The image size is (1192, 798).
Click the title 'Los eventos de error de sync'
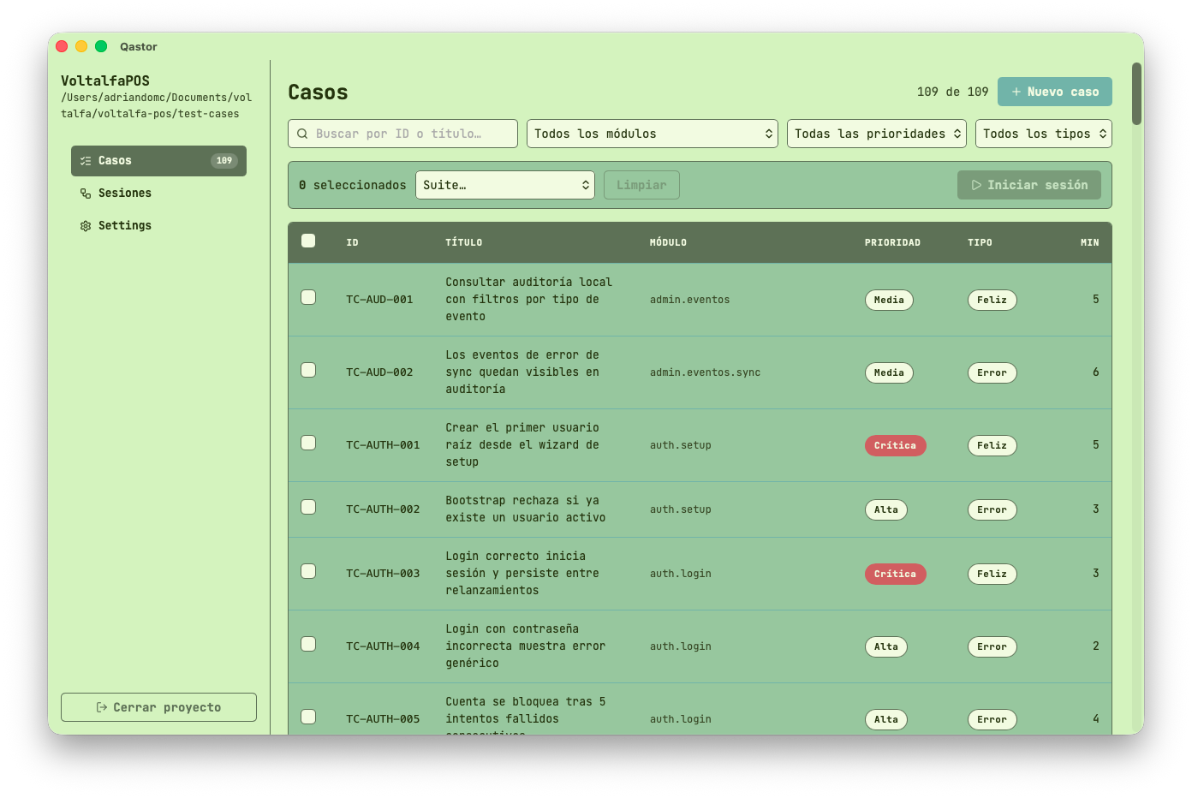pos(522,372)
